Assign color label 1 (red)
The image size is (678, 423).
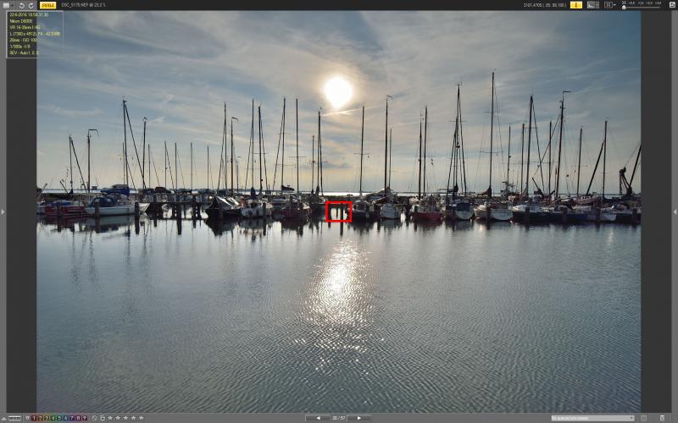[x=34, y=418]
